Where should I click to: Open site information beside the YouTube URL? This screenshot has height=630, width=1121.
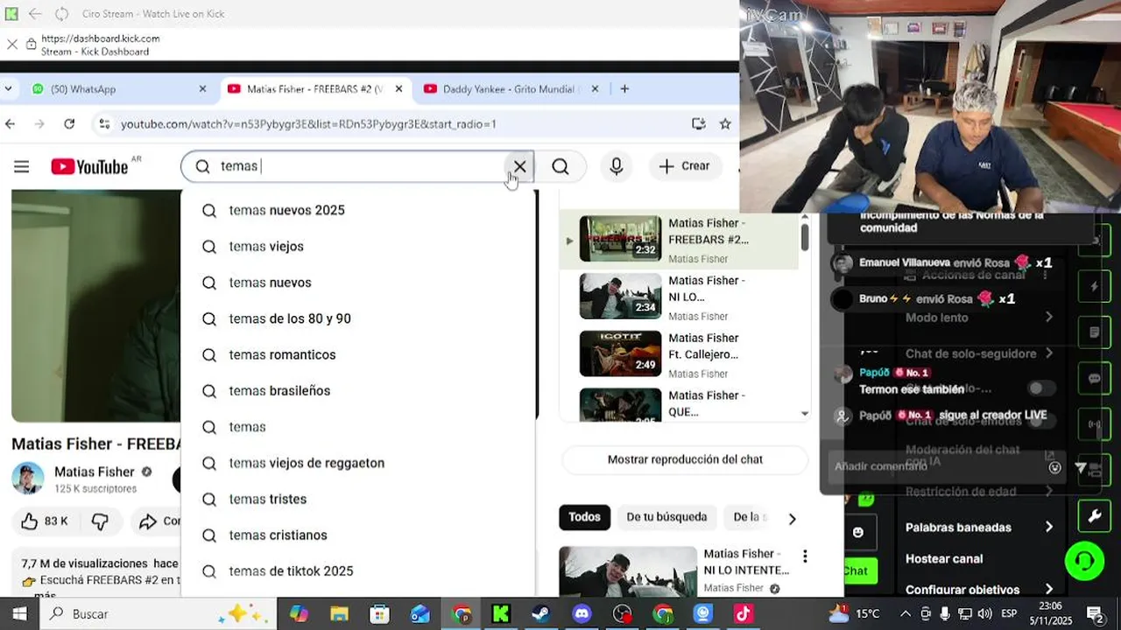(x=104, y=124)
